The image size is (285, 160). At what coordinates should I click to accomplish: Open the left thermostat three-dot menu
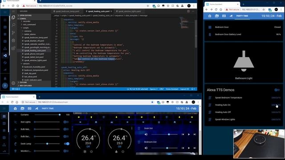coord(100,128)
